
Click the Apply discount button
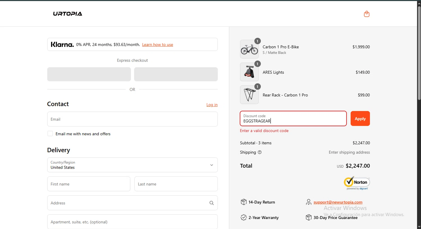point(360,119)
